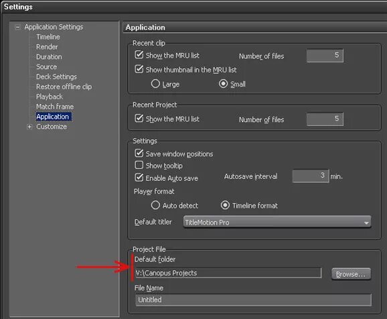Collapse the Application Settings tree node
Screen dimensions: 387x319
tap(17, 27)
